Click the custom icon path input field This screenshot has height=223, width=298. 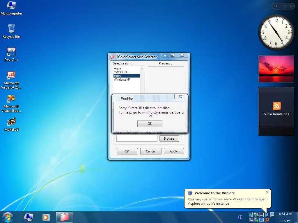coord(137,139)
